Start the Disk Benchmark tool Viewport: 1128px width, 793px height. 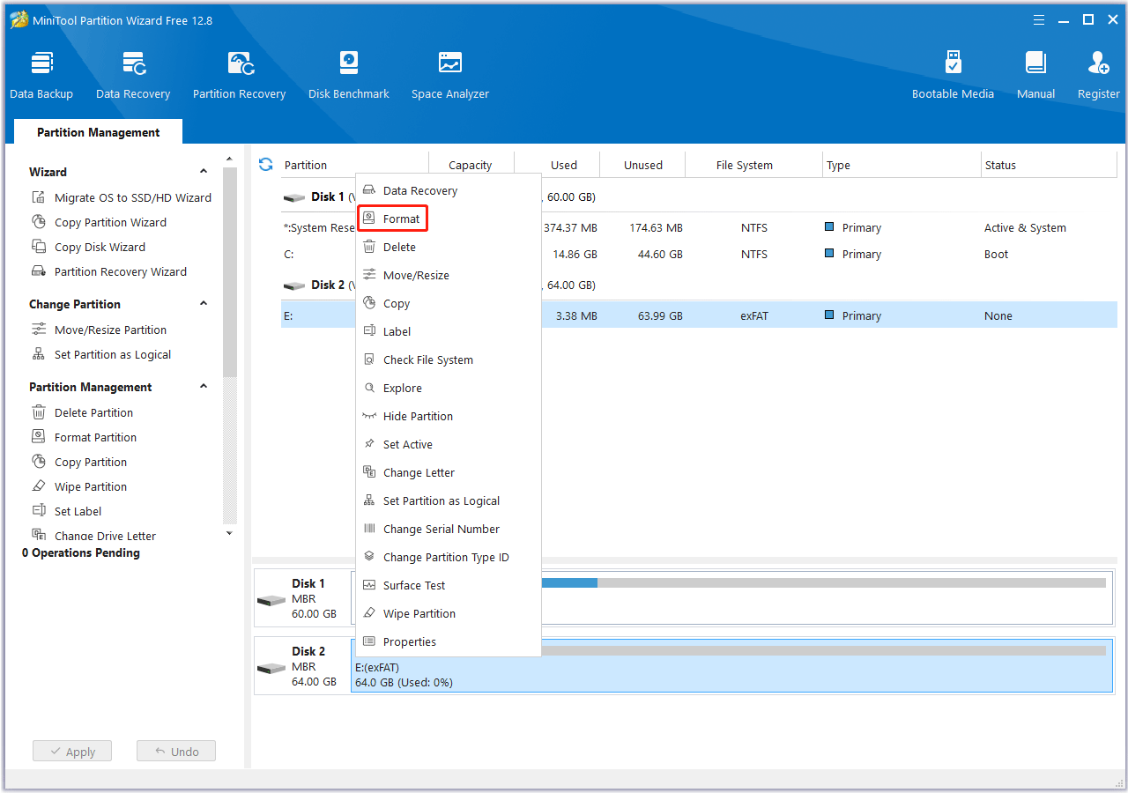point(349,76)
